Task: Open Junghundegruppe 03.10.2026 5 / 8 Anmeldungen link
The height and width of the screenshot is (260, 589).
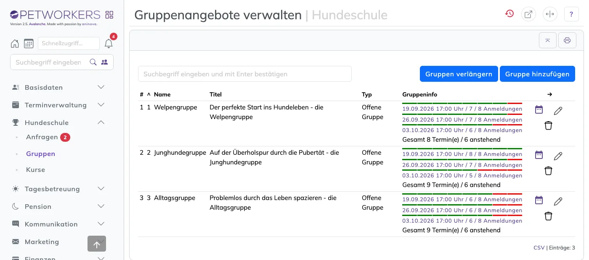Action: point(462,175)
